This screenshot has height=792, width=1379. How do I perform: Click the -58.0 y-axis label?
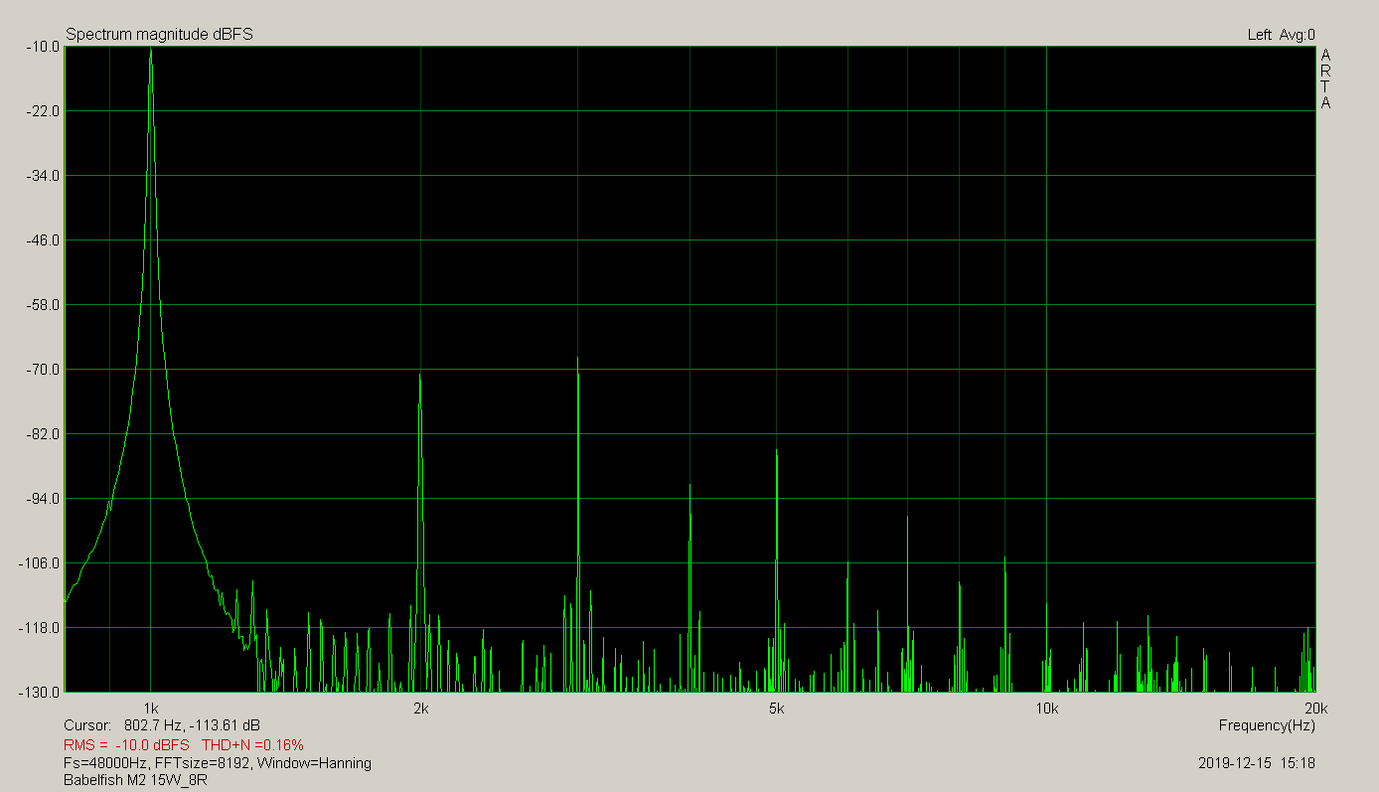[41, 305]
